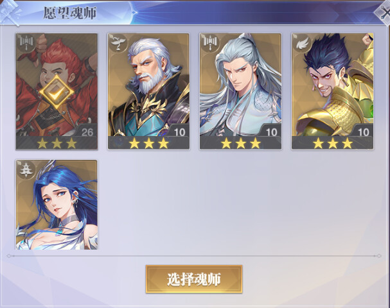Click the level 10 badge on bearded elder card
390x308 pixels.
click(x=179, y=132)
